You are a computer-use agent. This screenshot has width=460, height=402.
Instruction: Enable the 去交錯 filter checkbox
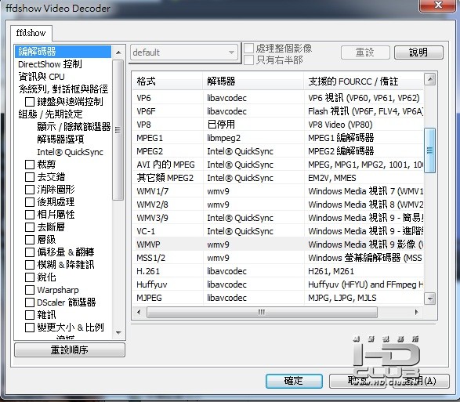(x=30, y=177)
